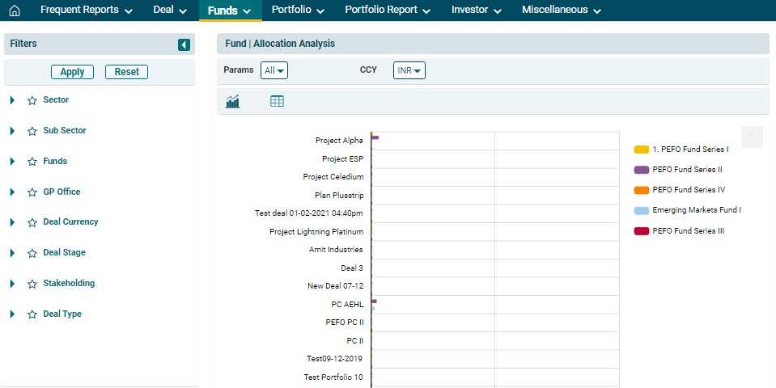Click PEFO Fund Series II legend swatch

click(641, 170)
